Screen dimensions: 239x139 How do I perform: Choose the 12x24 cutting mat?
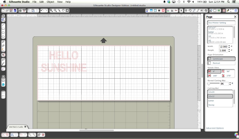click(x=220, y=92)
